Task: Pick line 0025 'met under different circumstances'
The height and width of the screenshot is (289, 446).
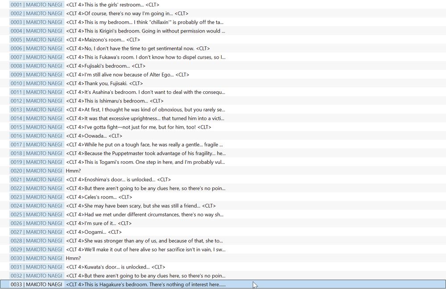Action: click(223, 214)
